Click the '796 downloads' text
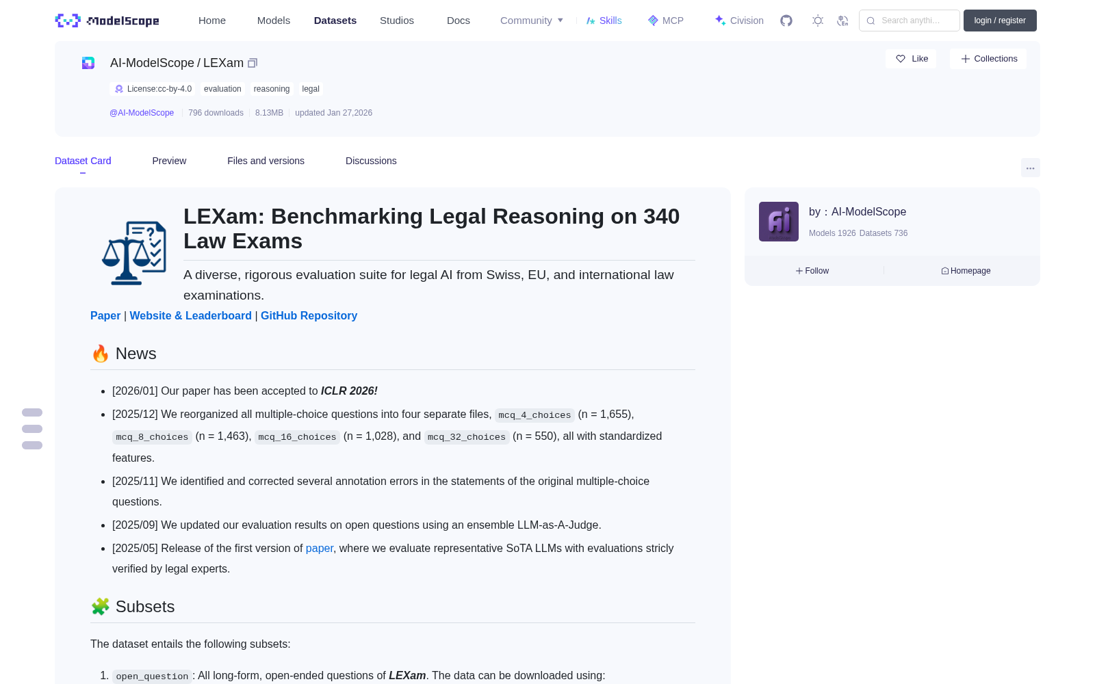Viewport: 1095px width, 684px height. coord(216,113)
